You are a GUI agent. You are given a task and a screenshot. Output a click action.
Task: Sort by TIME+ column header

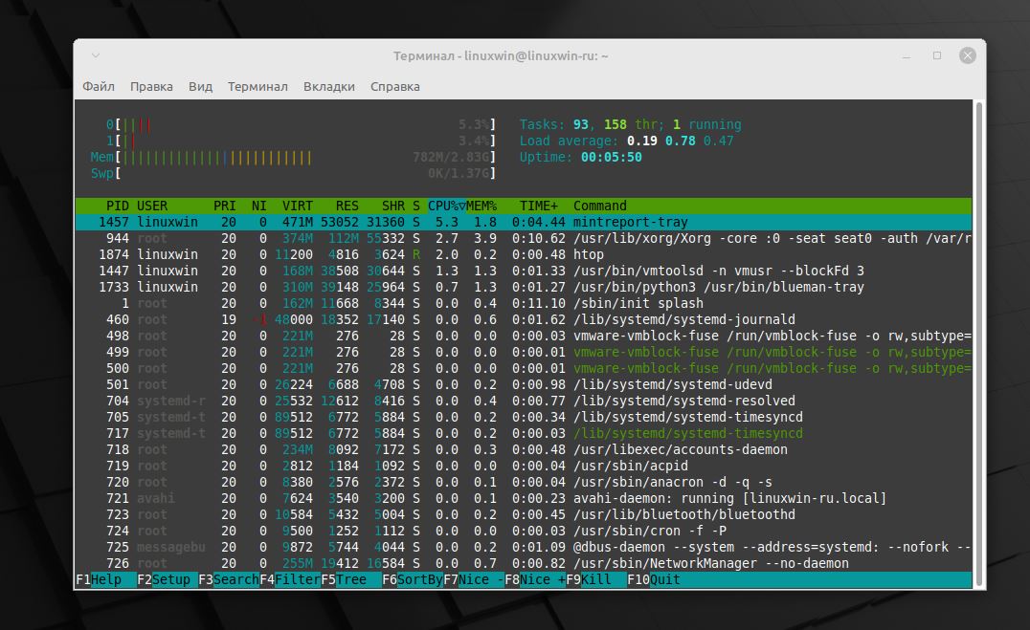click(539, 206)
